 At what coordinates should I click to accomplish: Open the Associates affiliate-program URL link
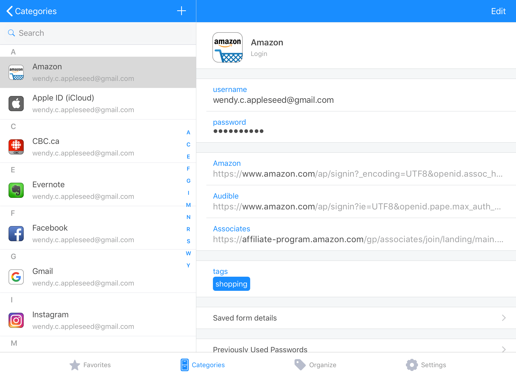(x=358, y=239)
